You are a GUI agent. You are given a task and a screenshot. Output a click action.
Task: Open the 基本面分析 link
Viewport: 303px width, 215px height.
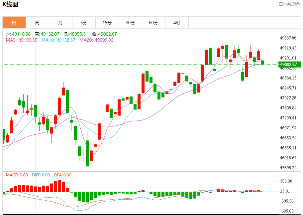290,4
